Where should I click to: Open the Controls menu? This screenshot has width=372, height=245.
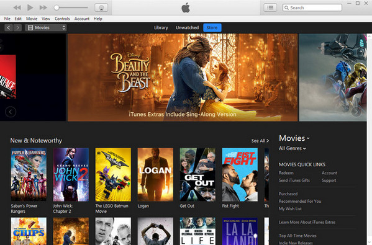click(62, 19)
